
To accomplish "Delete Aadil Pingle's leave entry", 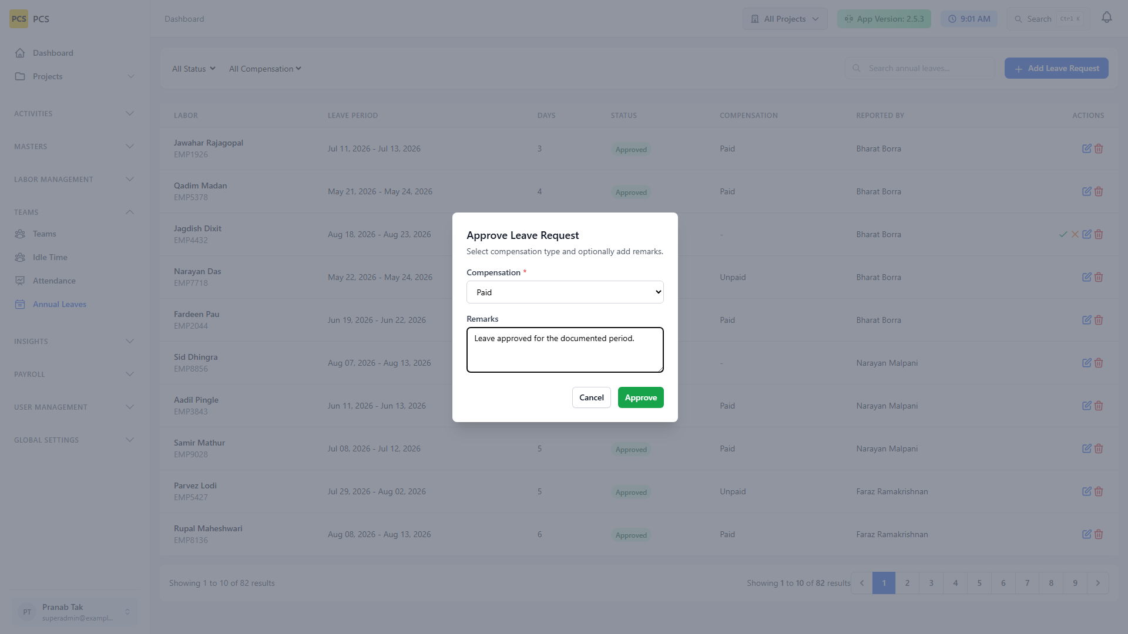I will click(x=1099, y=406).
